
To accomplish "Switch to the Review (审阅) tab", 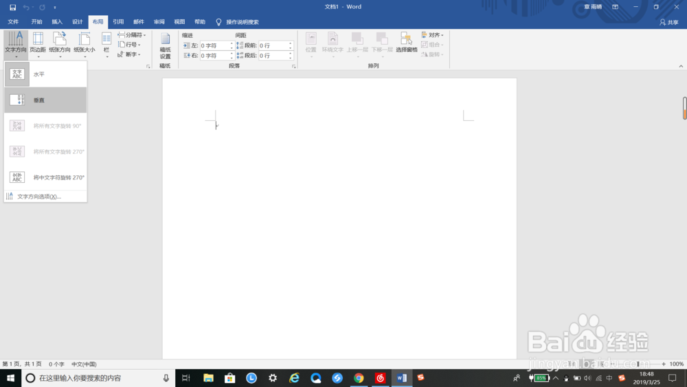I will click(x=159, y=22).
